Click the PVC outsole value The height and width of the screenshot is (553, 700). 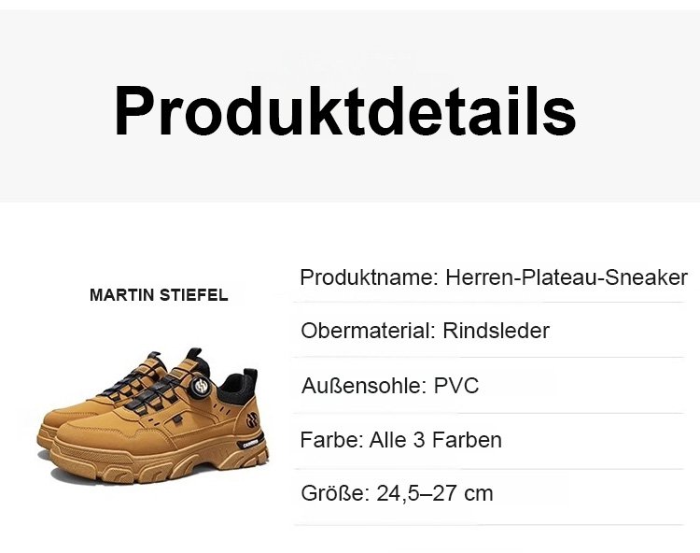(x=456, y=385)
